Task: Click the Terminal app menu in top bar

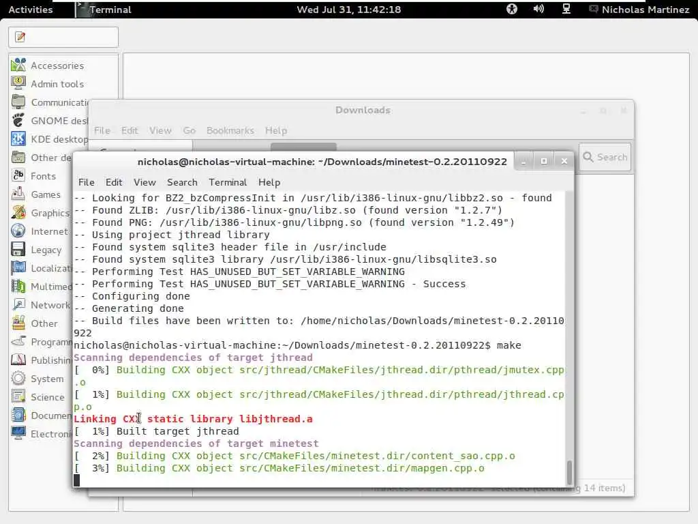Action: coord(104,10)
